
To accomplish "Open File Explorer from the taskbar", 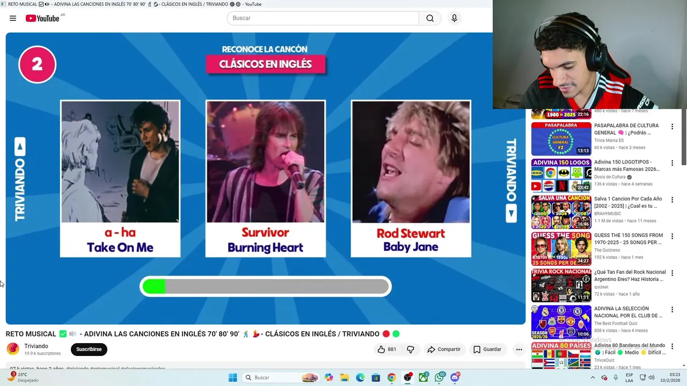I will tap(345, 377).
